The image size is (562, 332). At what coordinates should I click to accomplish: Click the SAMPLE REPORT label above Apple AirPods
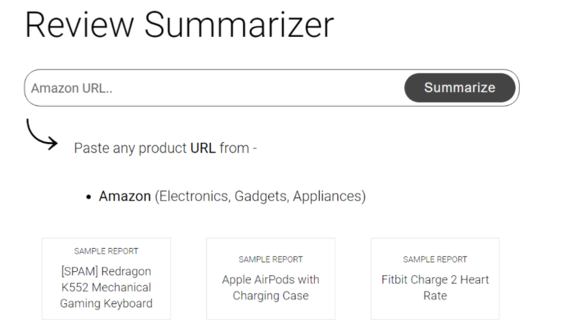tap(270, 260)
